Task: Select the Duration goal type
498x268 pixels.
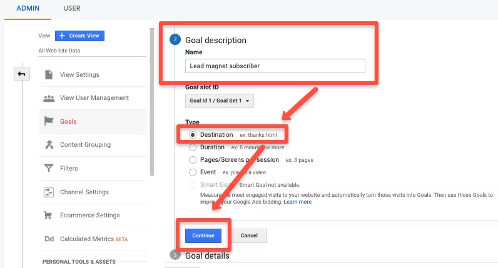Action: tap(193, 147)
